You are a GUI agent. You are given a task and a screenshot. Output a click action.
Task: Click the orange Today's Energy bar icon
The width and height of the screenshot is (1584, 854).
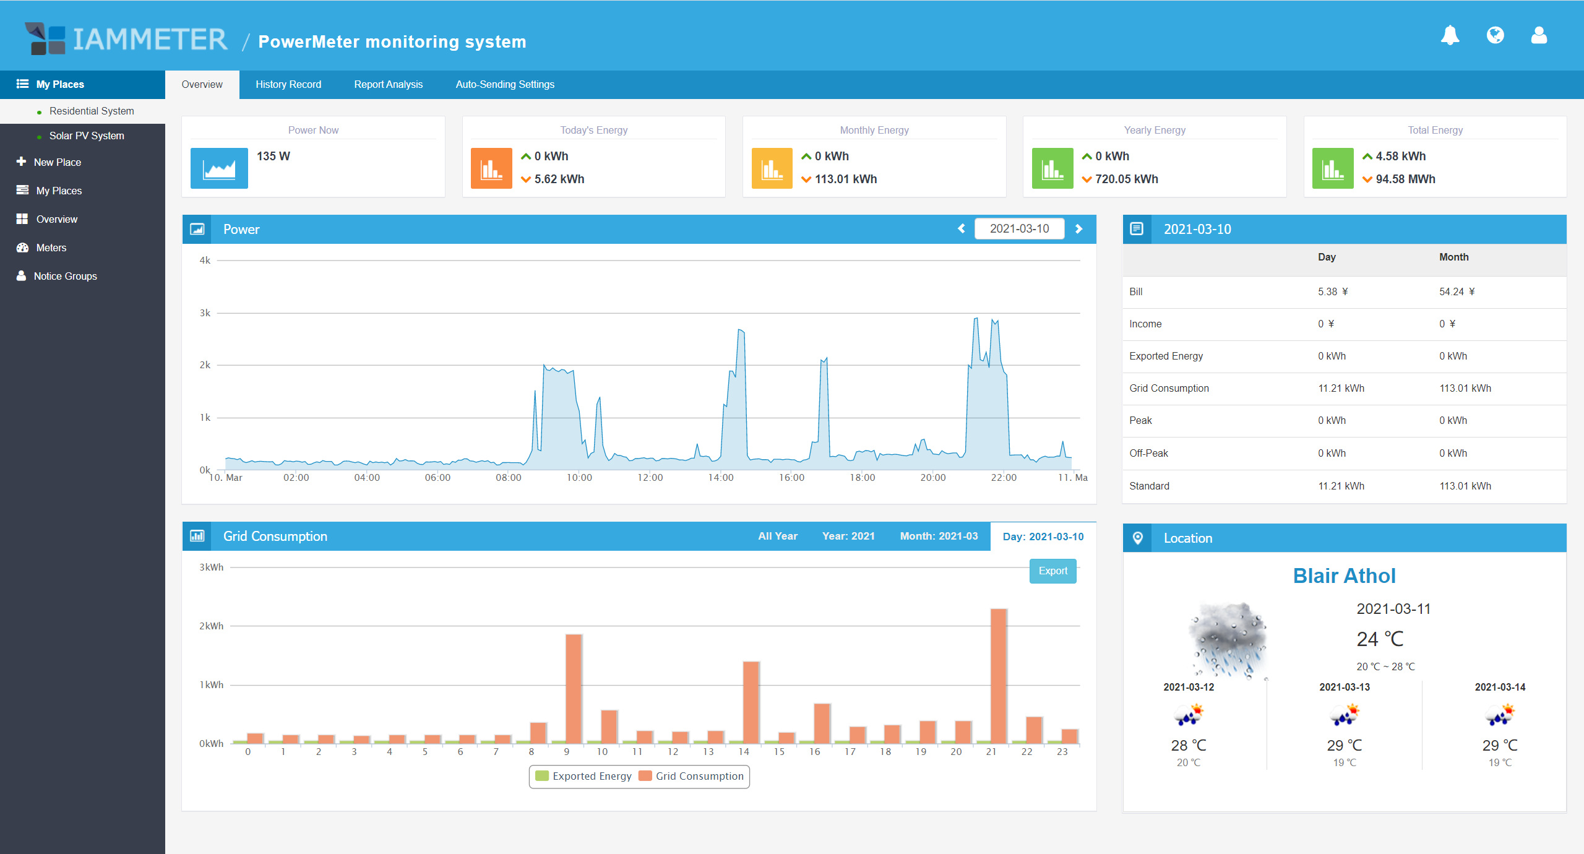[x=491, y=168]
